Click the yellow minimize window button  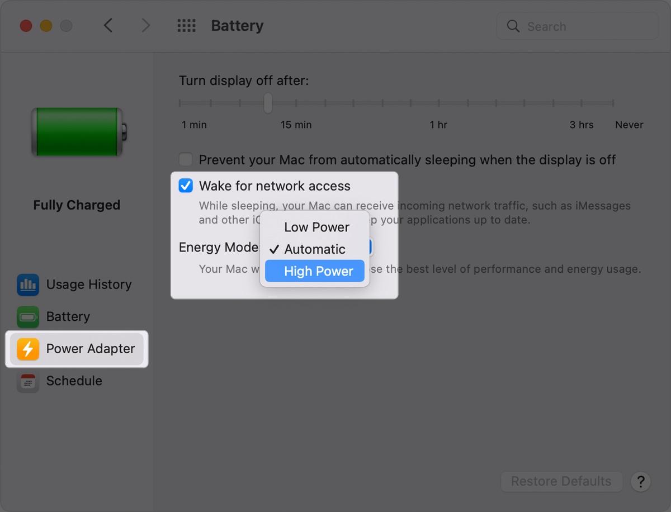[46, 26]
